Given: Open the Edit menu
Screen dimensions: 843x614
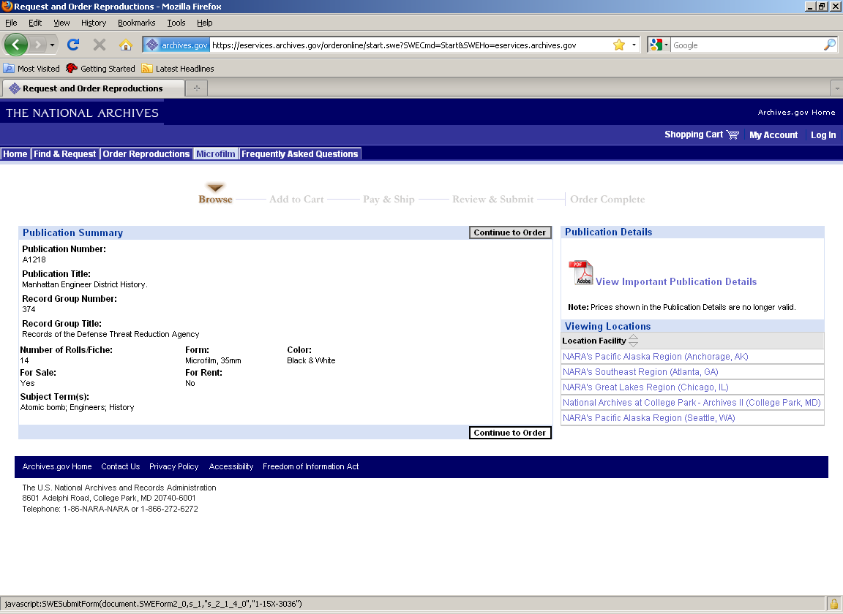Looking at the screenshot, I should click(35, 23).
